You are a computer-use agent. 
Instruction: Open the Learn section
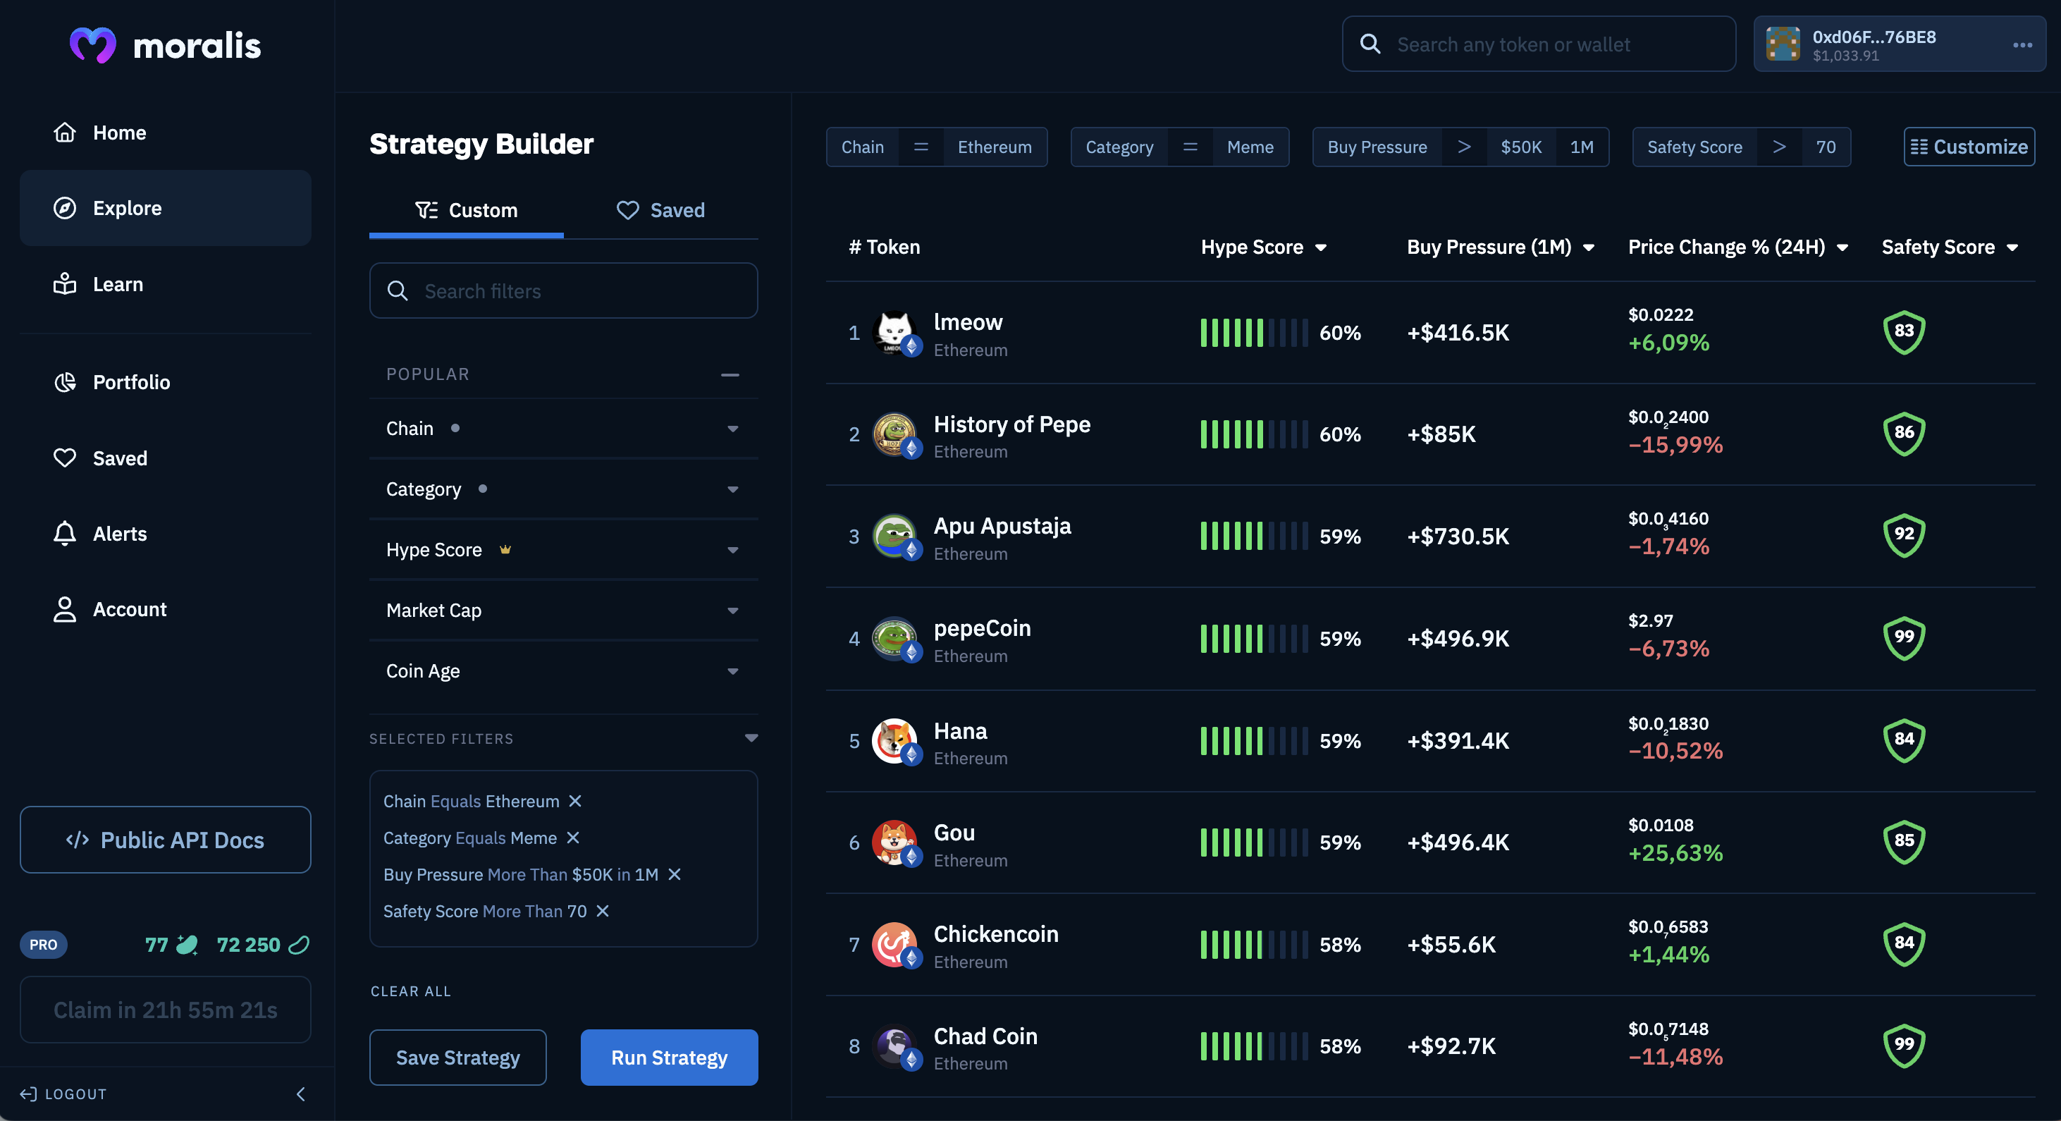pos(97,284)
